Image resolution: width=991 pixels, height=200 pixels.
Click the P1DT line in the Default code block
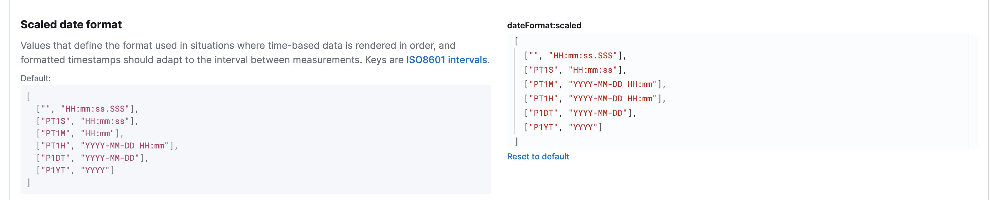click(92, 158)
